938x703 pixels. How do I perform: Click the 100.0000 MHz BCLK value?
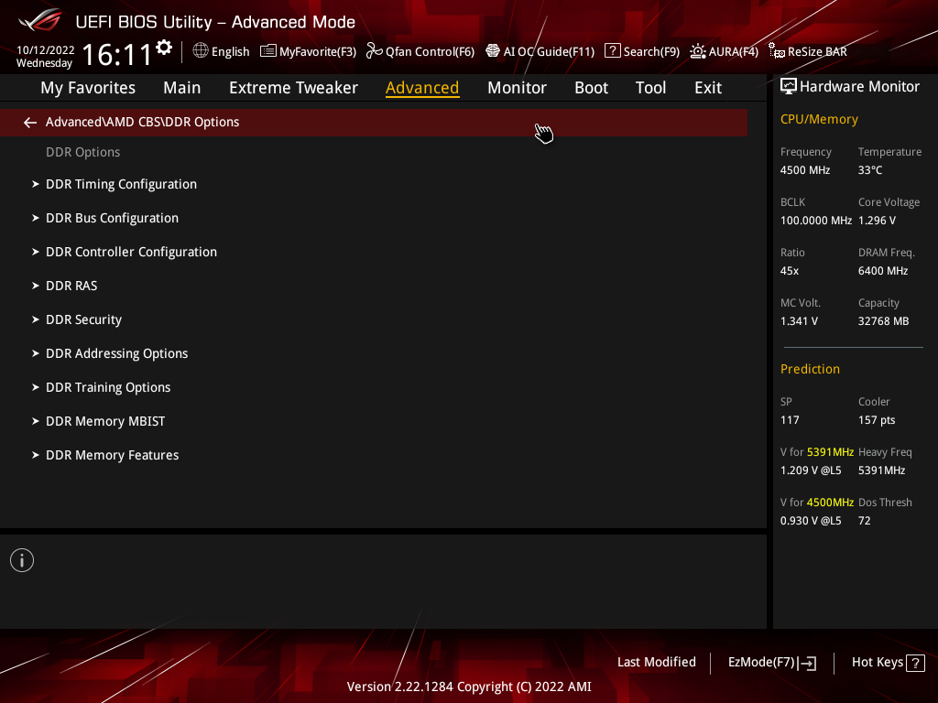[816, 221]
